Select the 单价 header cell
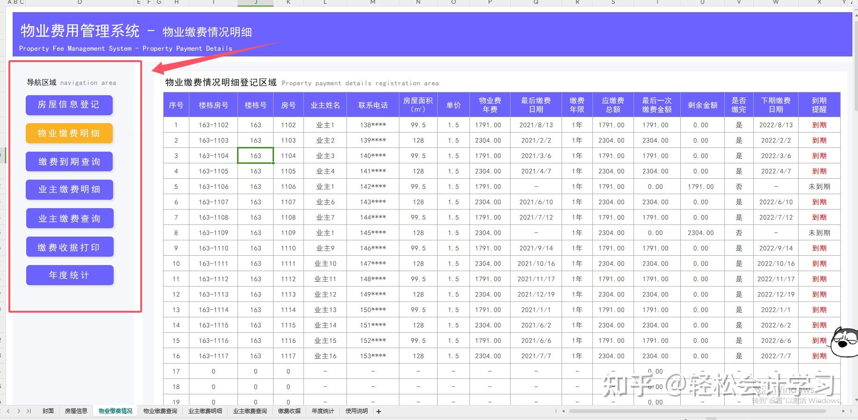This screenshot has height=420, width=858. (454, 105)
